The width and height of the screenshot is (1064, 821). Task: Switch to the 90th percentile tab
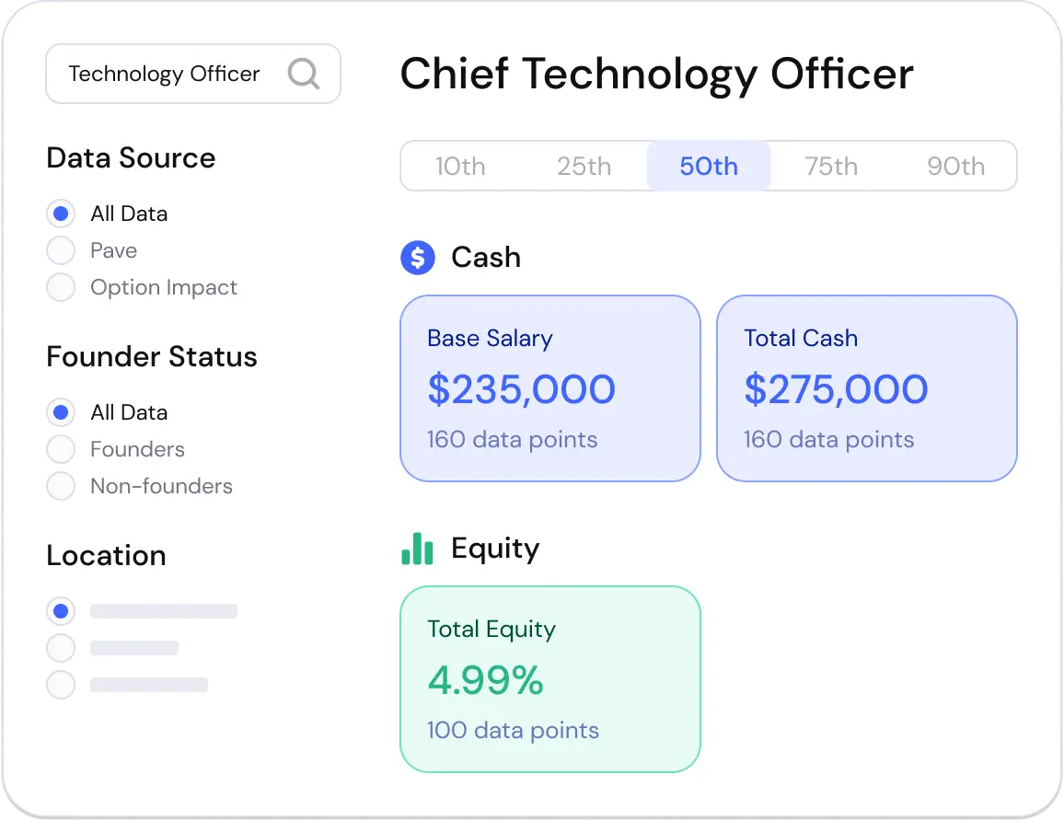pyautogui.click(x=955, y=167)
